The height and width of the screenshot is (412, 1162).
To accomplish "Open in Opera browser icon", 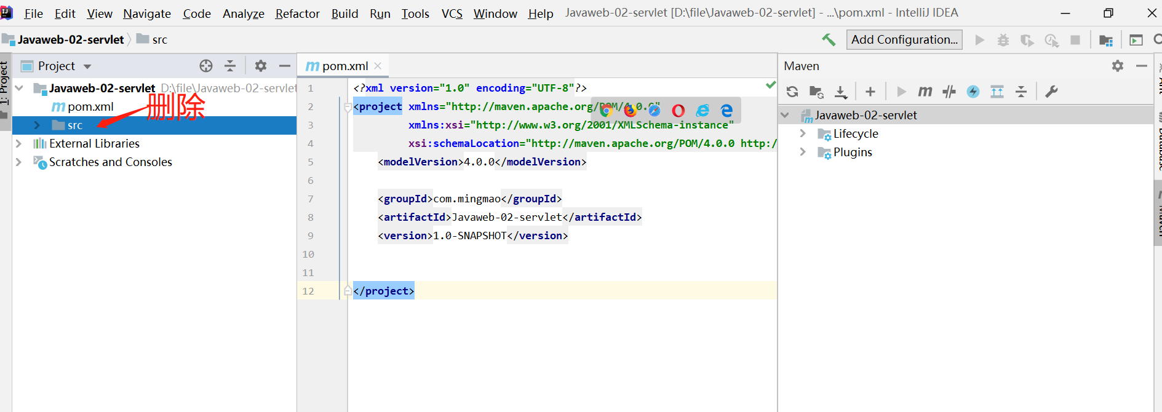I will (x=678, y=110).
